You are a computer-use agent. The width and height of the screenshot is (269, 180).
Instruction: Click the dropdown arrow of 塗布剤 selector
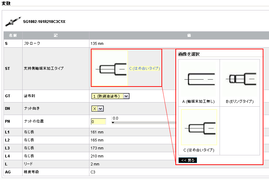click(x=126, y=96)
